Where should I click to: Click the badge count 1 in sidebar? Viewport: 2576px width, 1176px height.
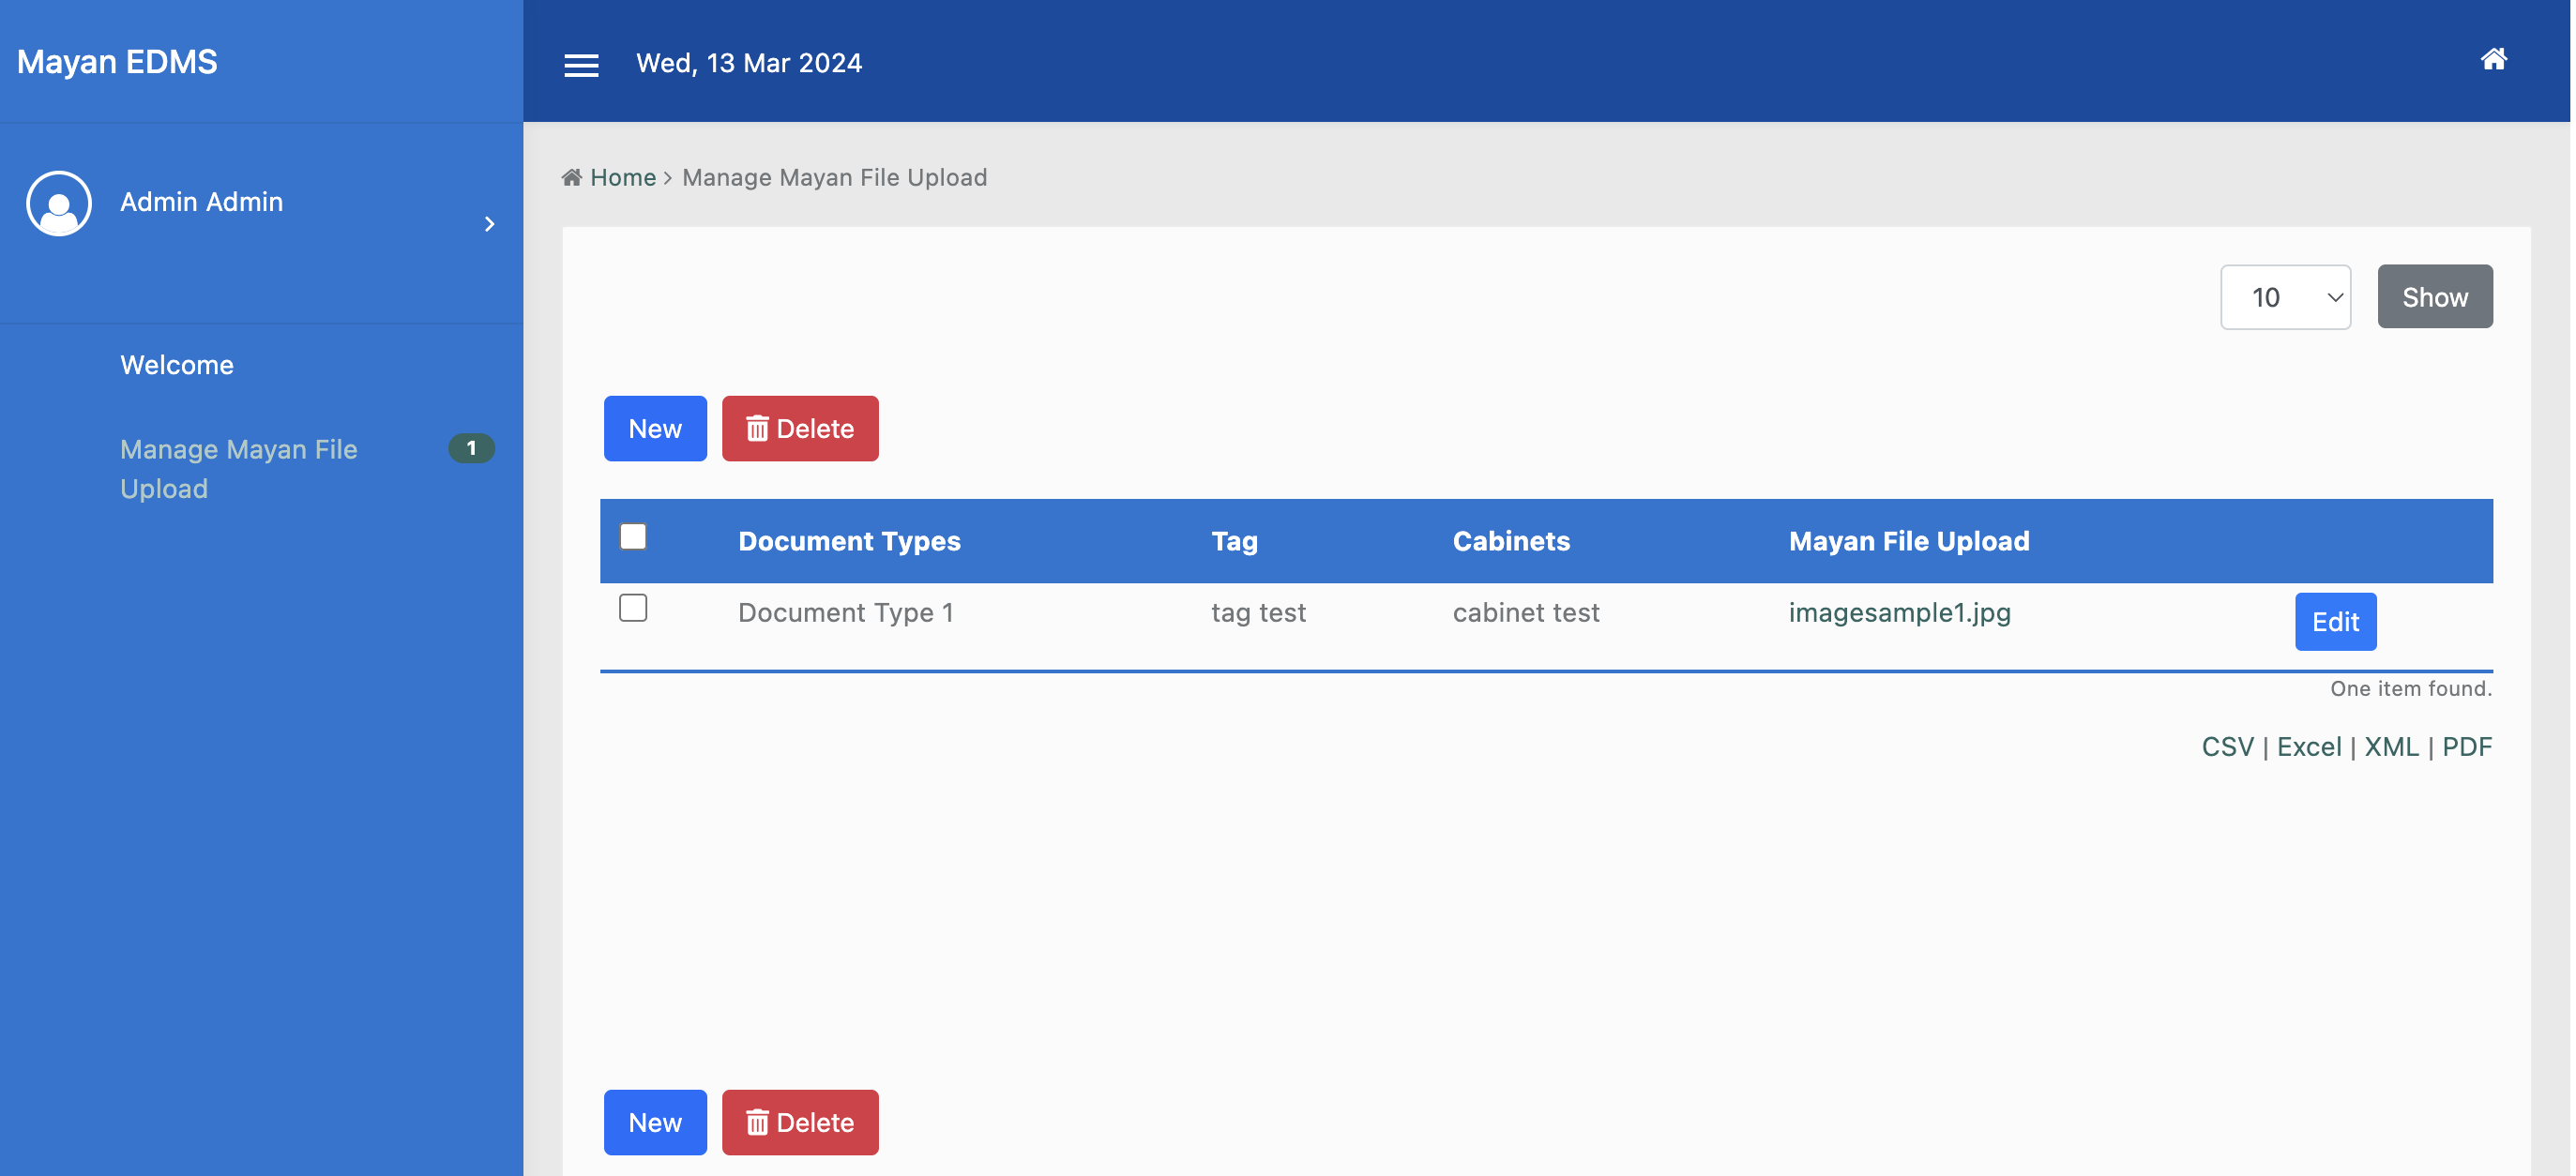point(471,448)
